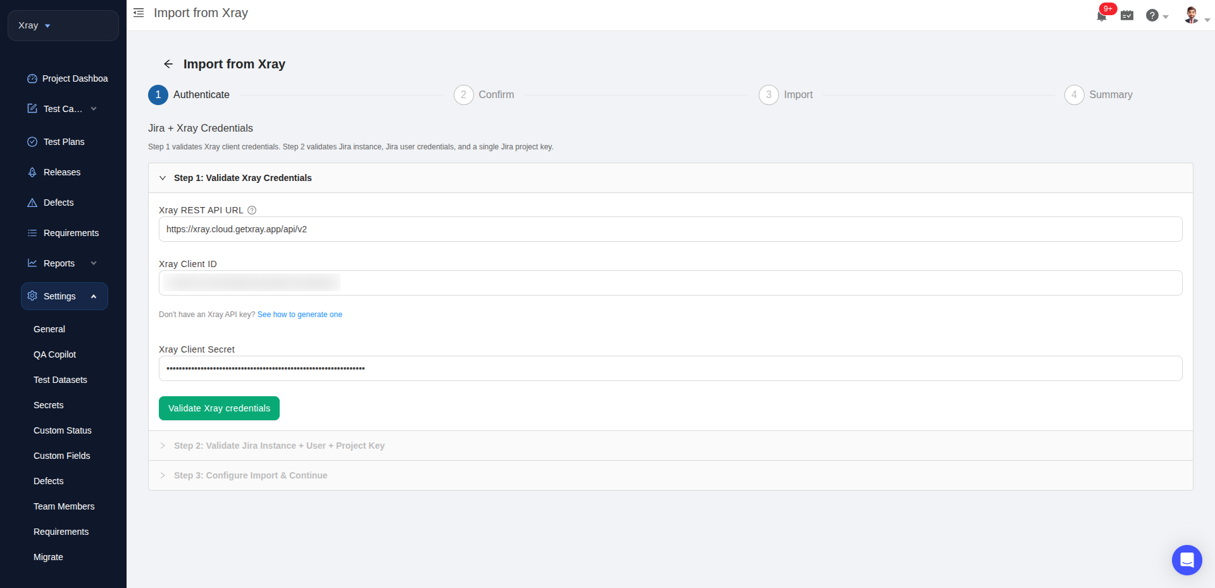Collapse Step 1 Validate Xray Credentials
Viewport: 1215px width, 588px height.
coord(671,178)
